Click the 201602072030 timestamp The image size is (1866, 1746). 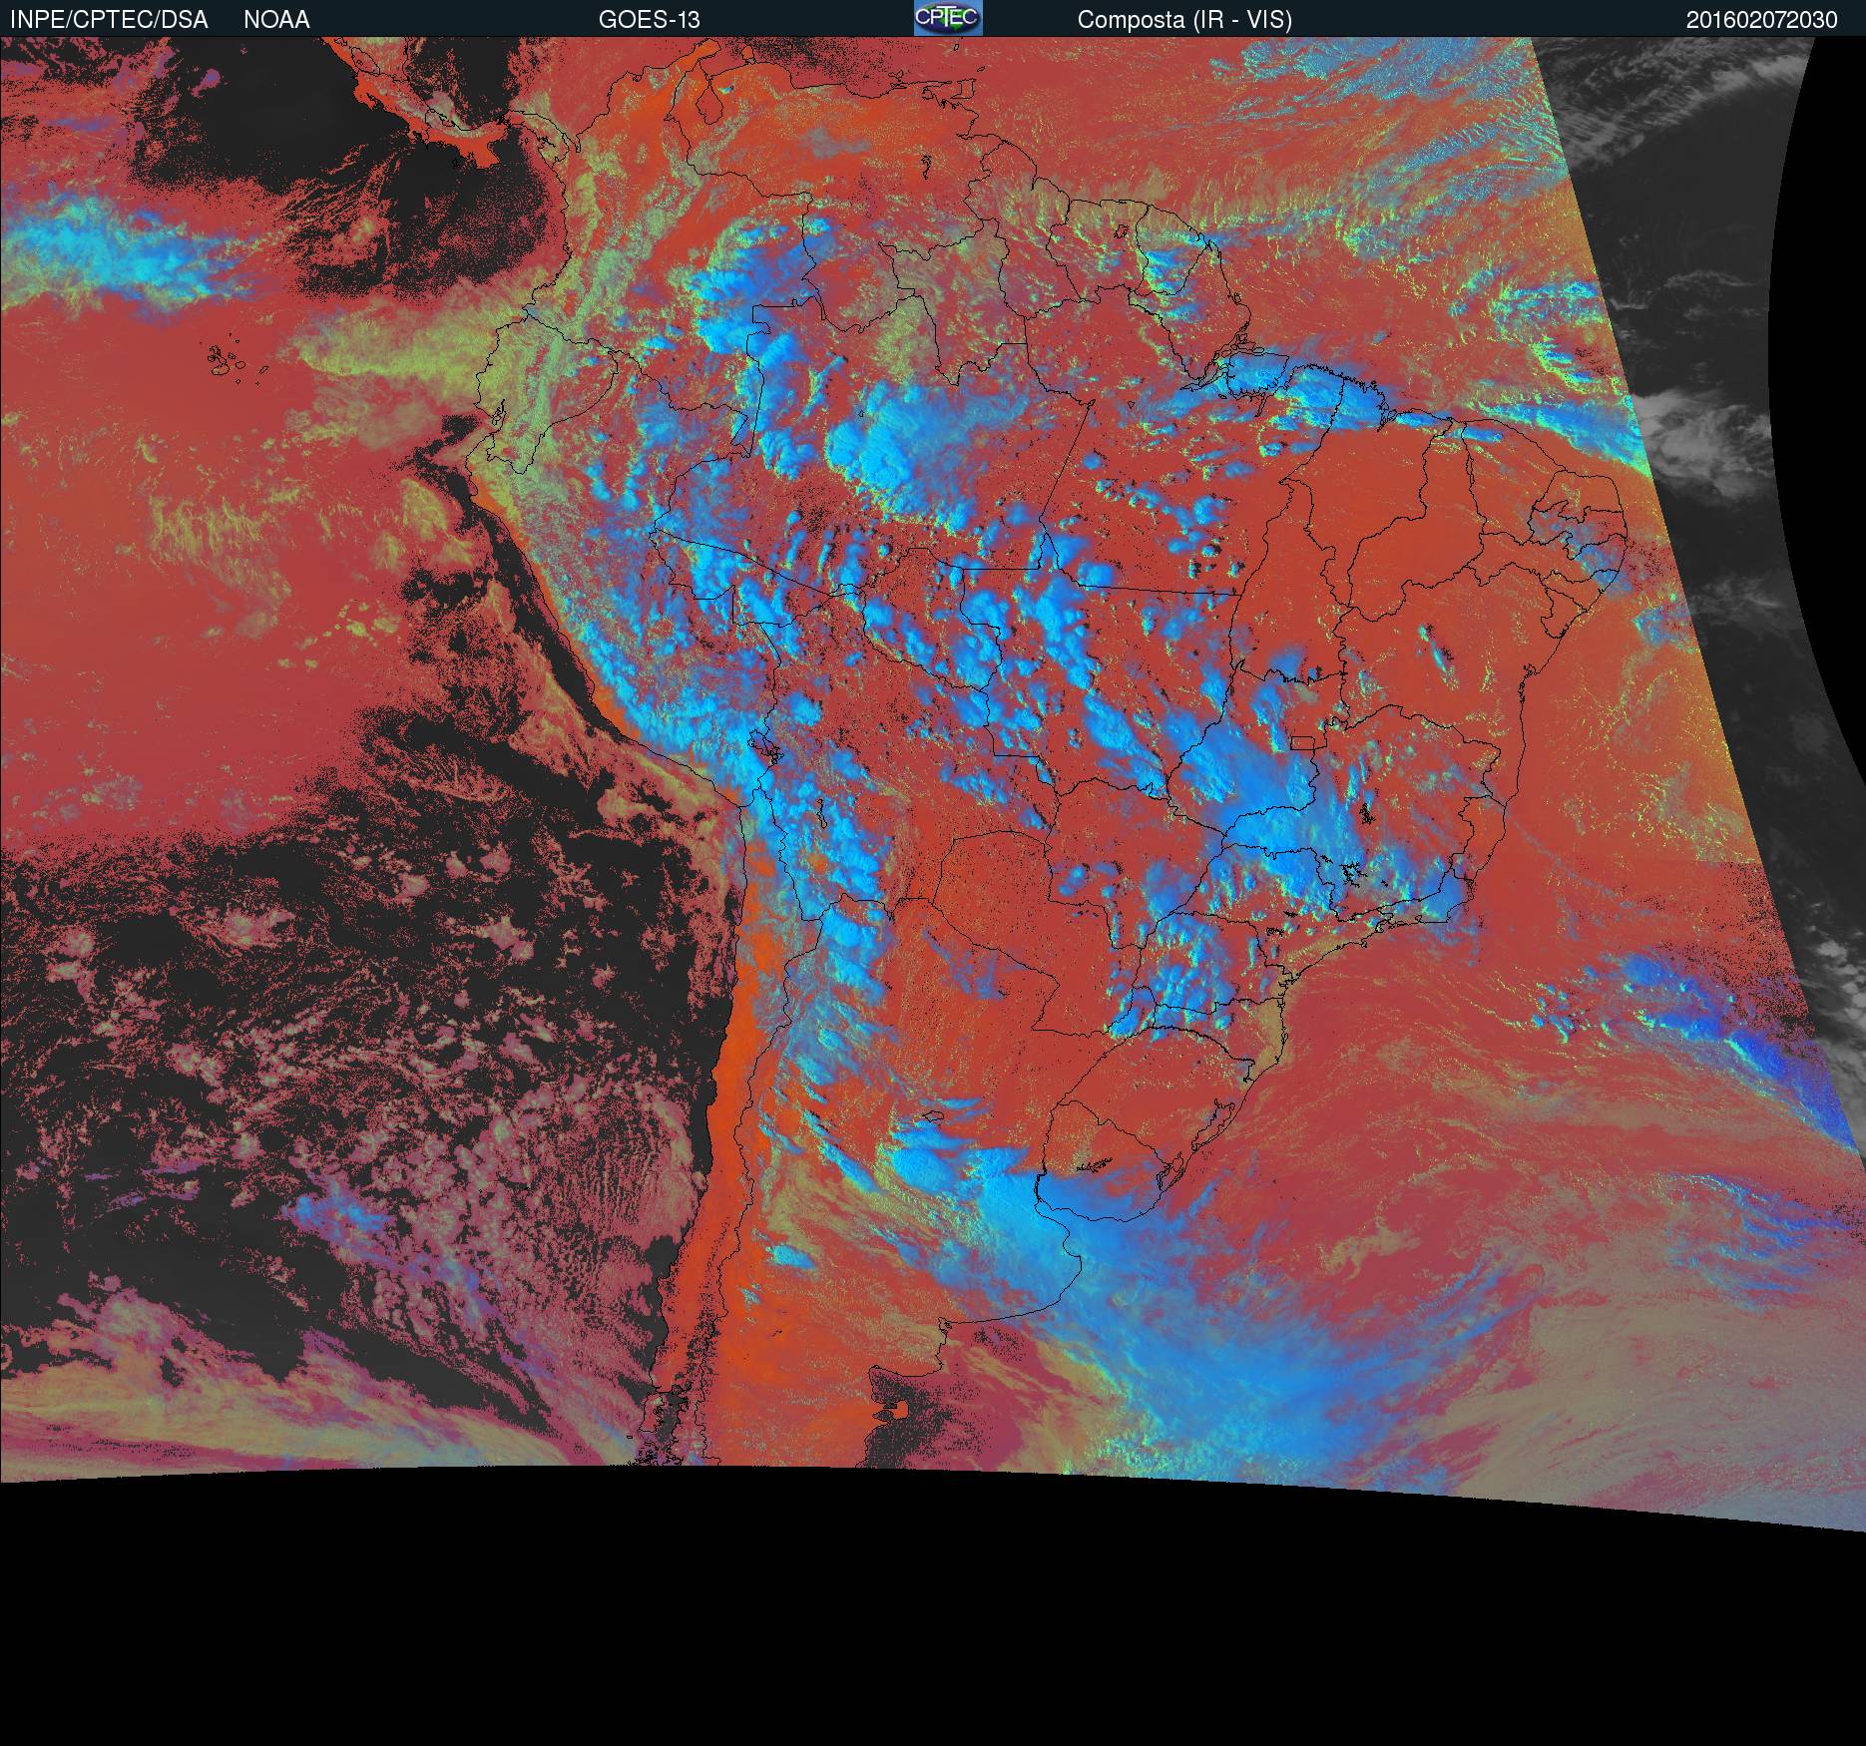tap(1761, 20)
